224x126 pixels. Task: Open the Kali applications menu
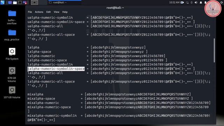2,2
